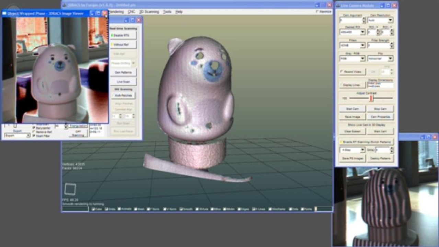Open the CNC menu
This screenshot has height=247, width=439.
click(131, 12)
